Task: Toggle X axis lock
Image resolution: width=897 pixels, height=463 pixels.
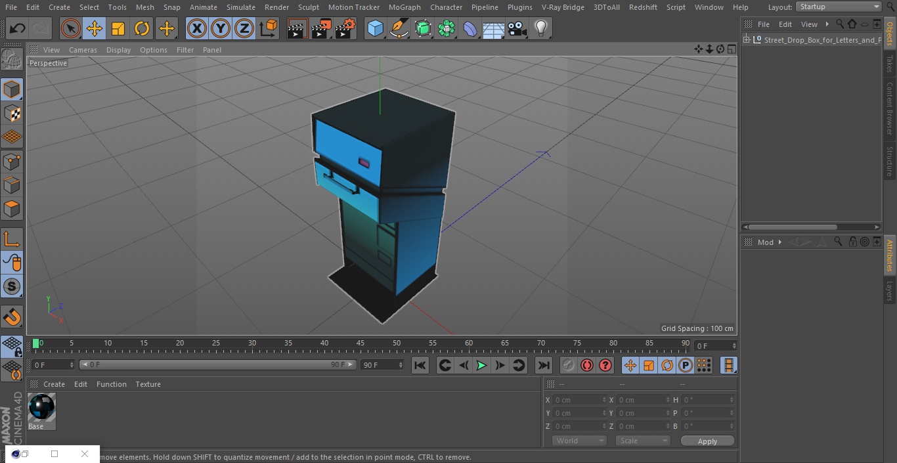Action: (196, 28)
